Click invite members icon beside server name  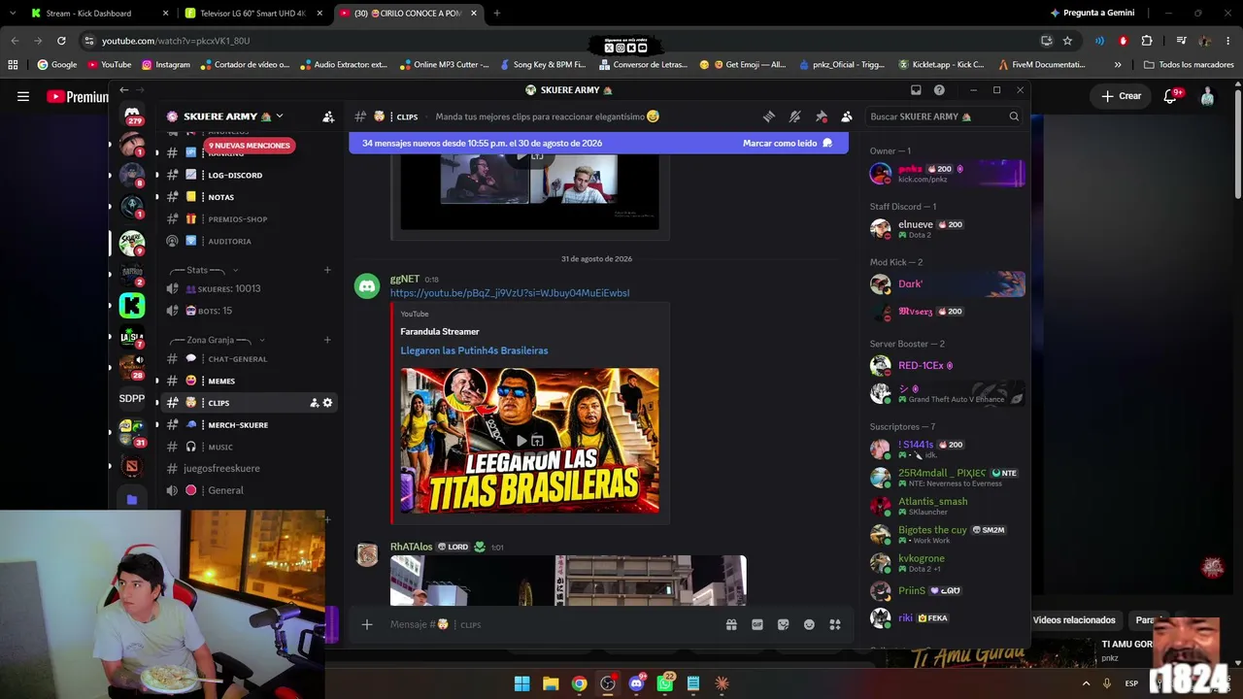point(328,116)
